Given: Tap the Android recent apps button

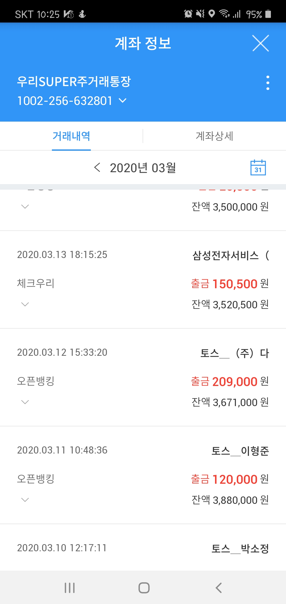Looking at the screenshot, I should [x=70, y=588].
